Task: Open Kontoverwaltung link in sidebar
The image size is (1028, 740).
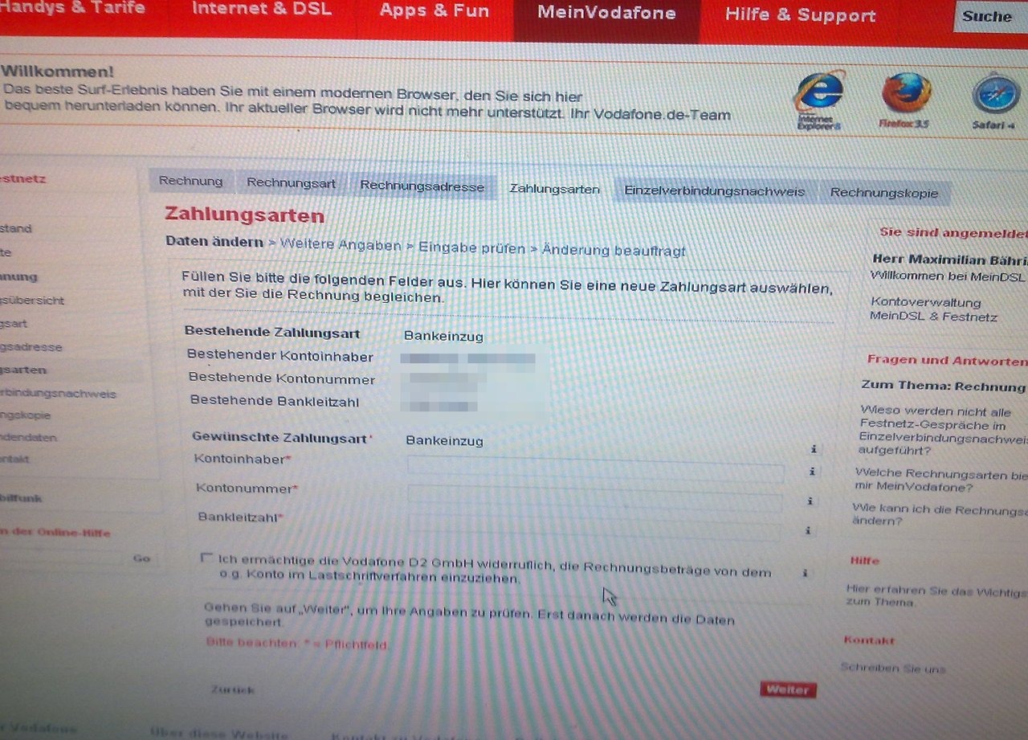Action: click(x=925, y=303)
